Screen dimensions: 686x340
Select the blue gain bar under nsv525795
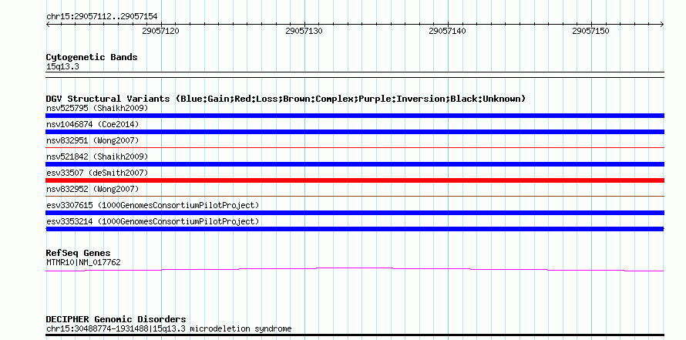click(355, 116)
